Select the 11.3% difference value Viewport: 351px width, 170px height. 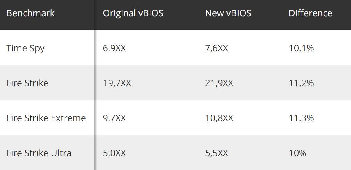[x=301, y=118]
